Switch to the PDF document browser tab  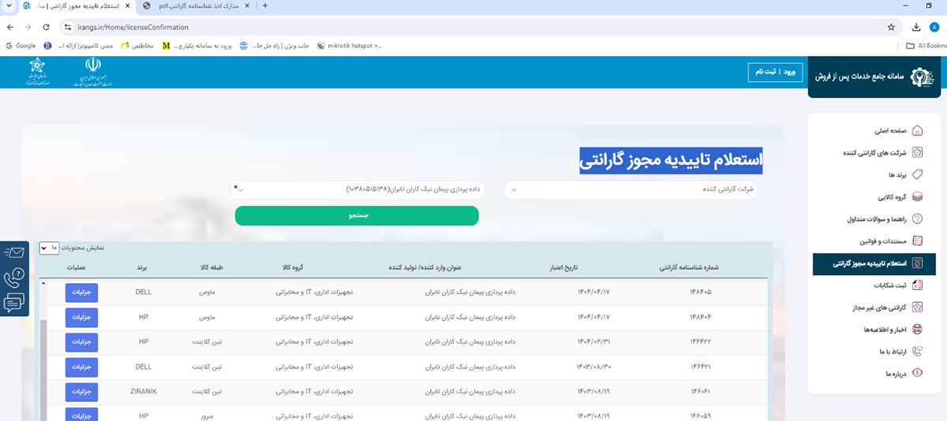pos(197,6)
